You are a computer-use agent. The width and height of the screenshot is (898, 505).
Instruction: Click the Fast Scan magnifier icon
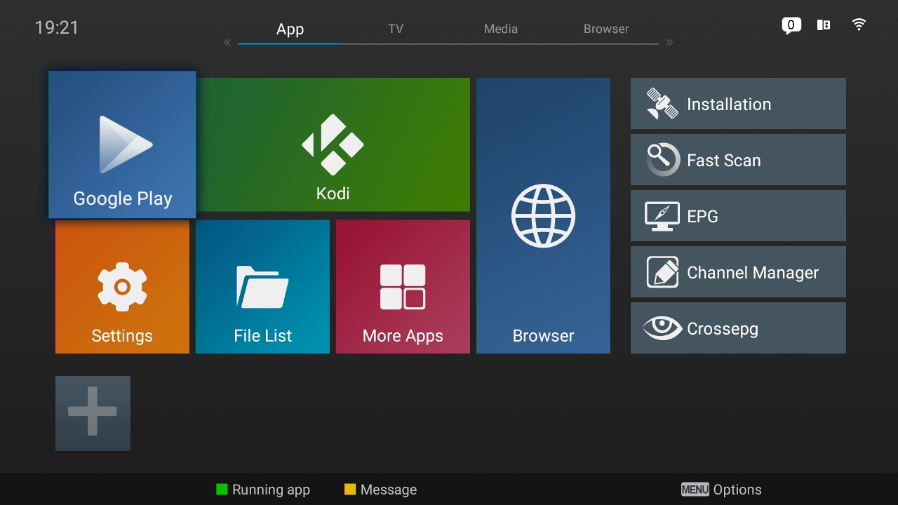(x=662, y=160)
